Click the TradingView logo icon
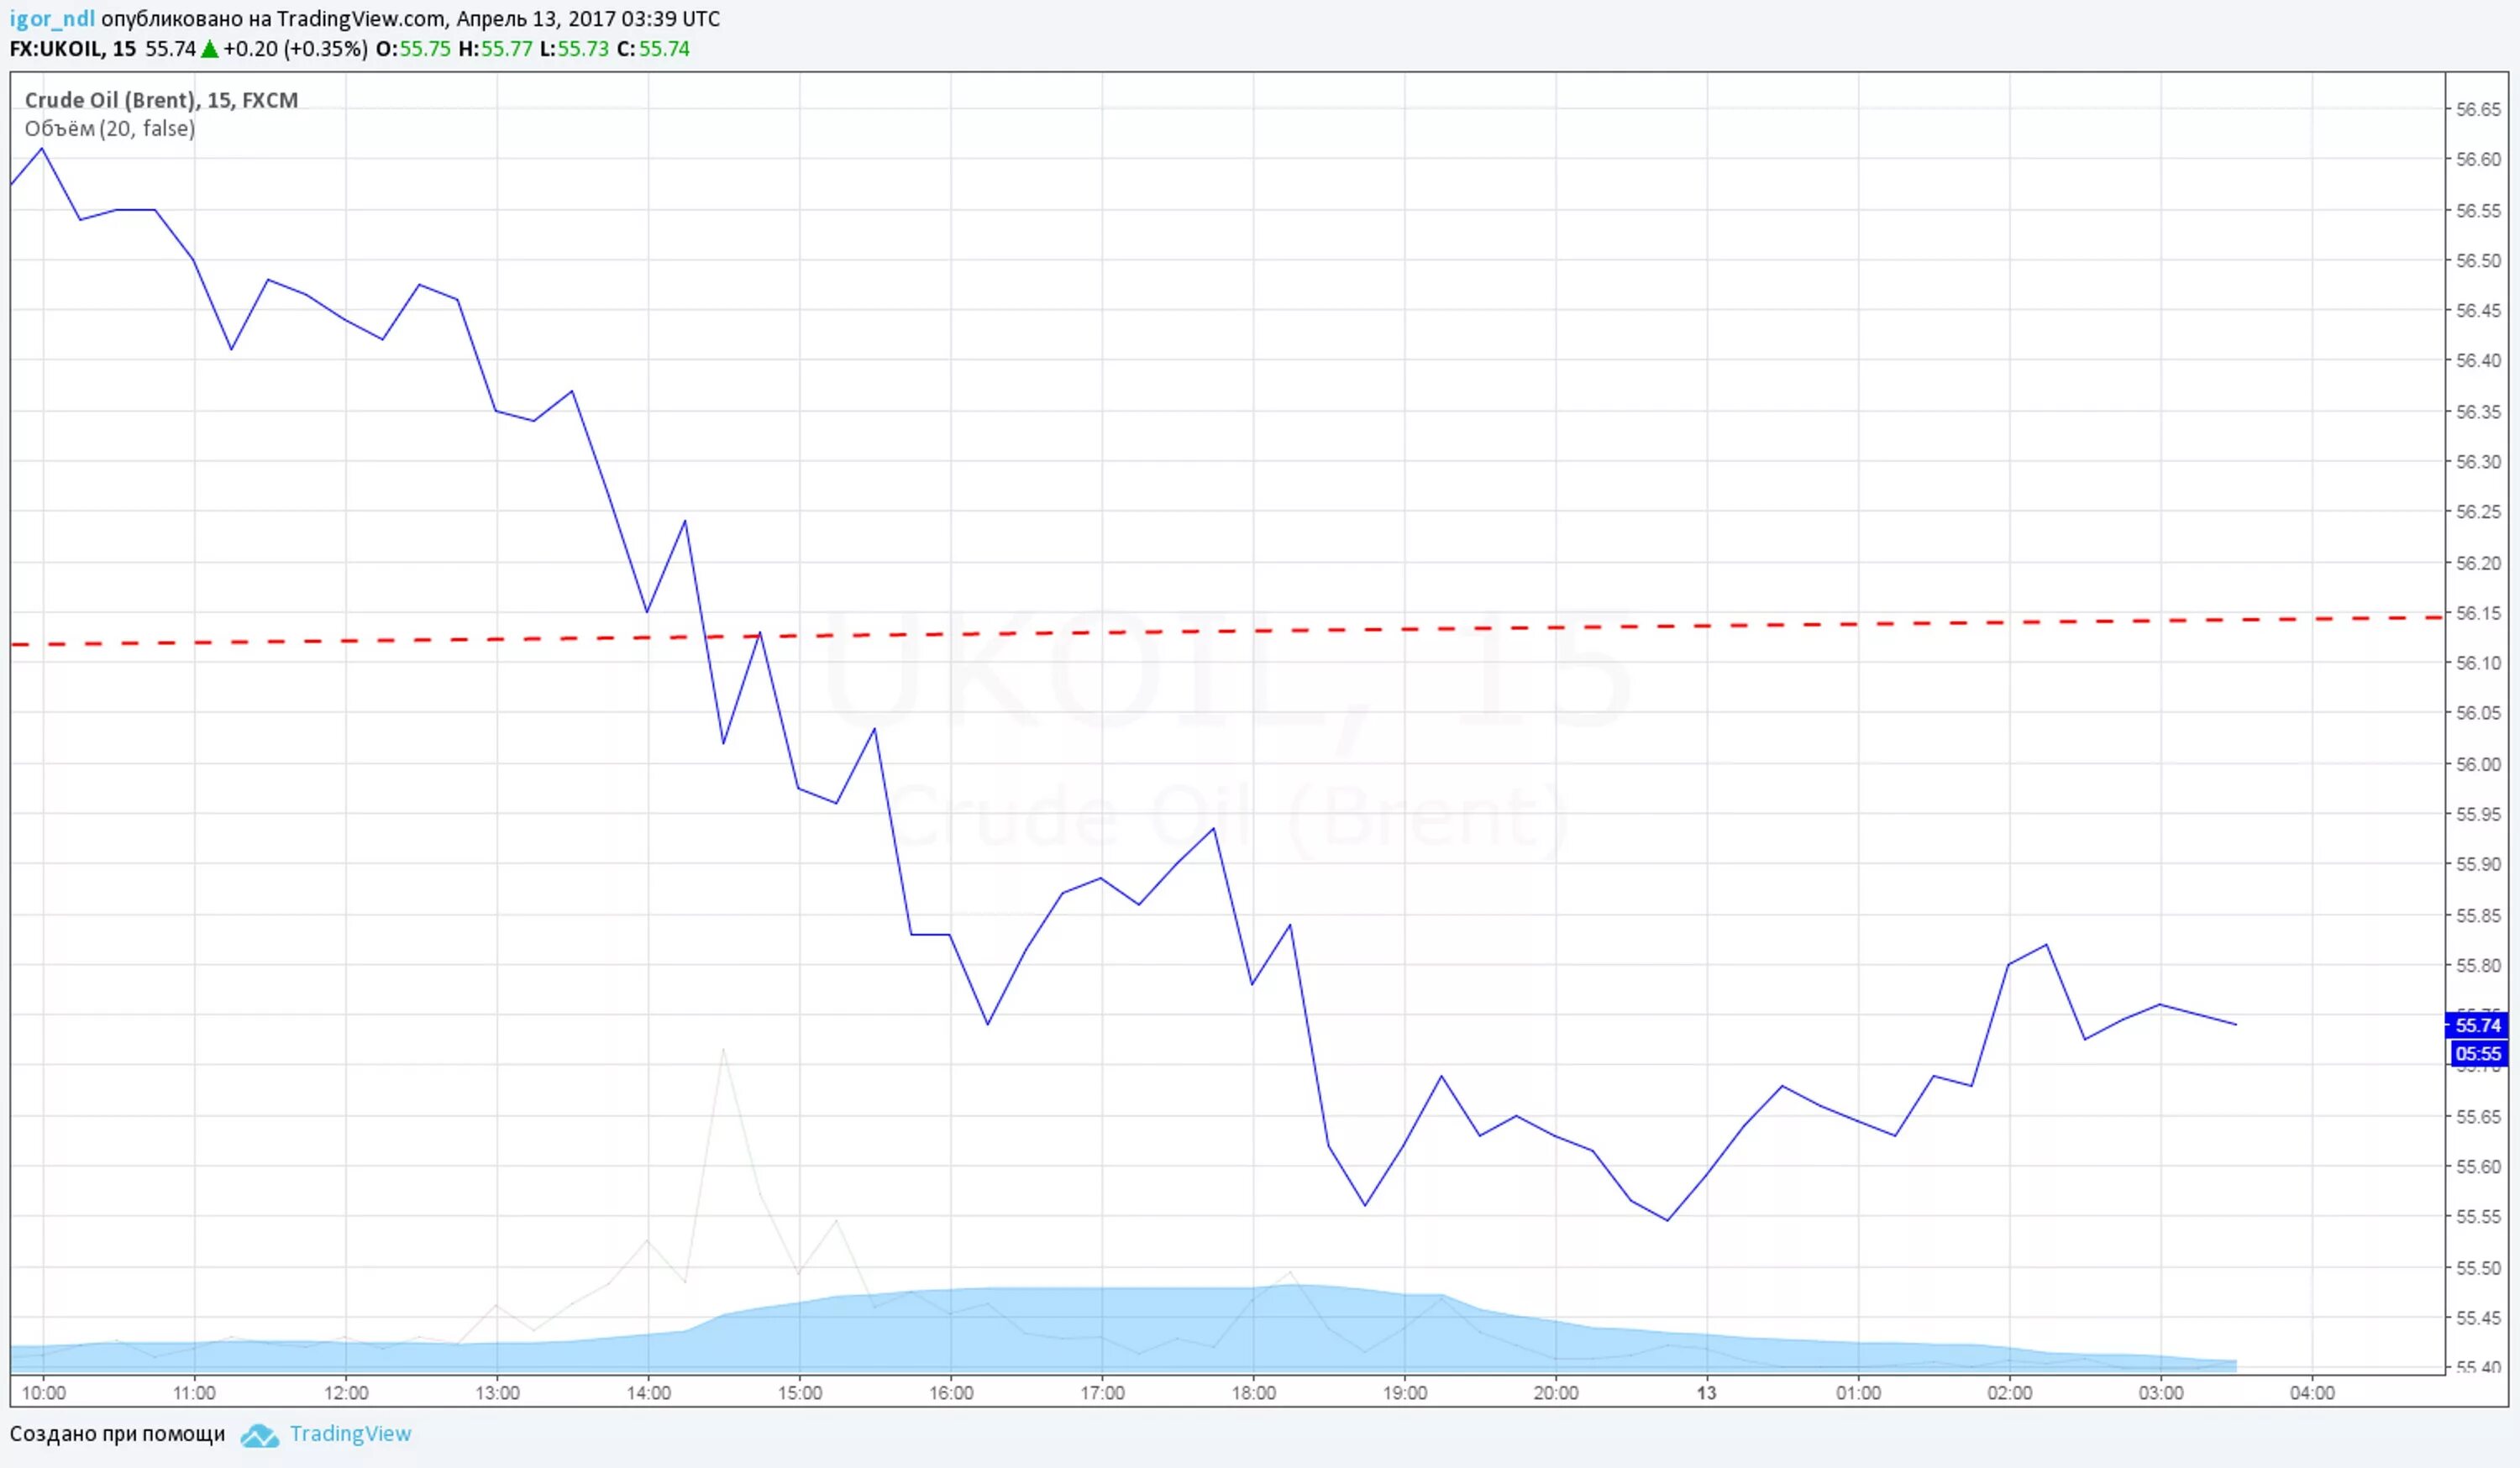The width and height of the screenshot is (2520, 1468). (260, 1435)
